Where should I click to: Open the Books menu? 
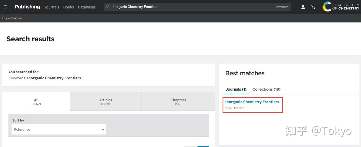pos(69,7)
